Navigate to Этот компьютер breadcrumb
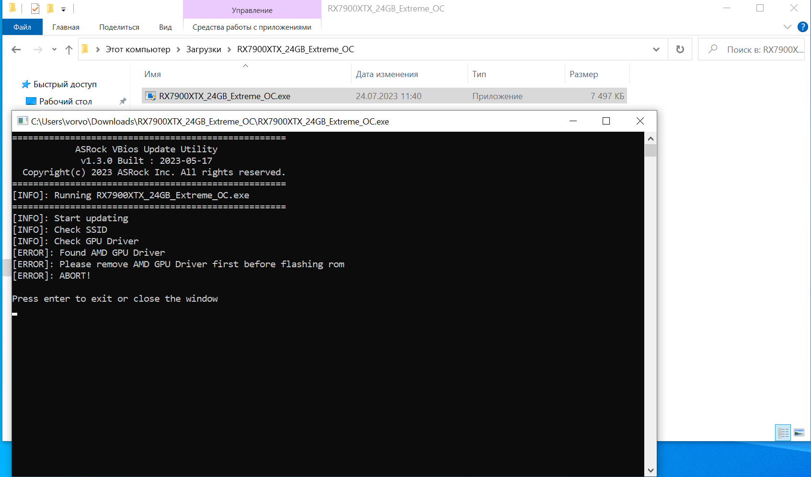The height and width of the screenshot is (477, 811). (138, 49)
